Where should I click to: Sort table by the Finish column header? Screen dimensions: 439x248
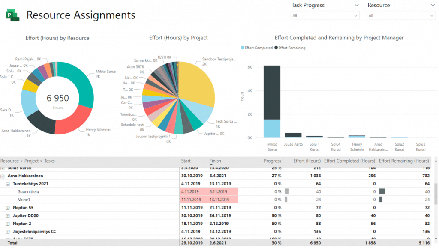[x=215, y=161]
